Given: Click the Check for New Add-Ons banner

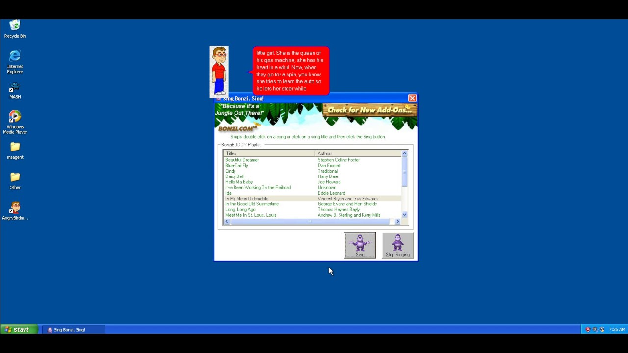Looking at the screenshot, I should coord(369,110).
